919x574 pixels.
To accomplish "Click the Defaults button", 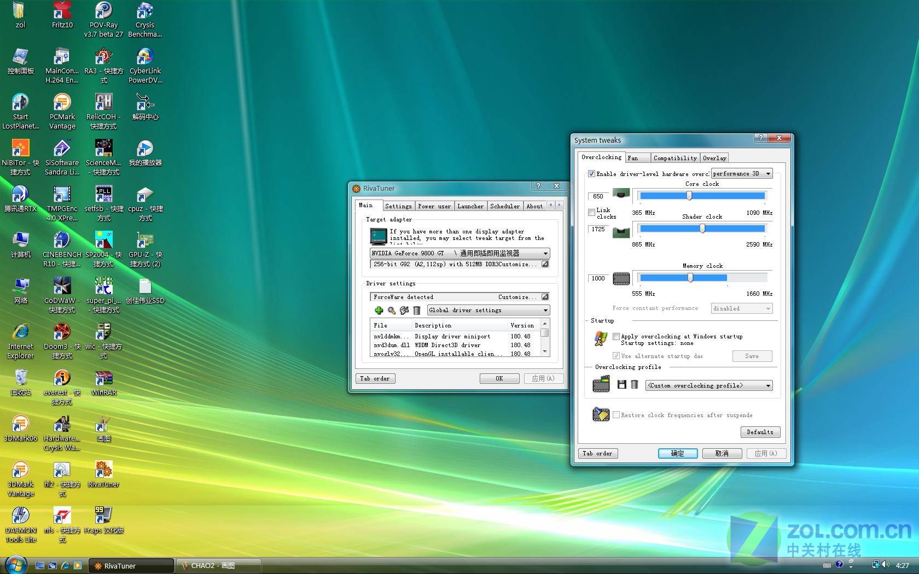I will [760, 432].
